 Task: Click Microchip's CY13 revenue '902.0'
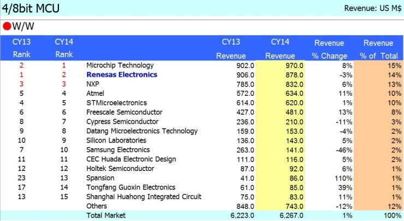(x=245, y=66)
